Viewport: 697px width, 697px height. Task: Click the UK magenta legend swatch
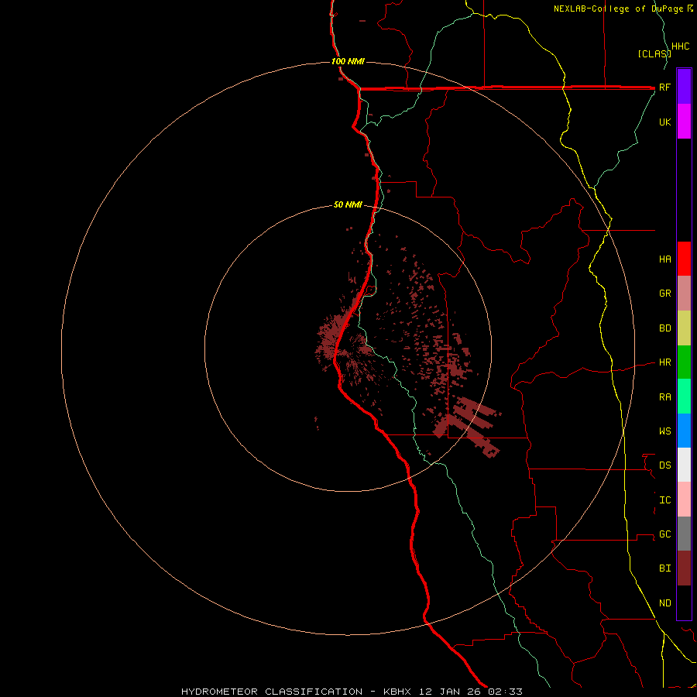pyautogui.click(x=684, y=122)
